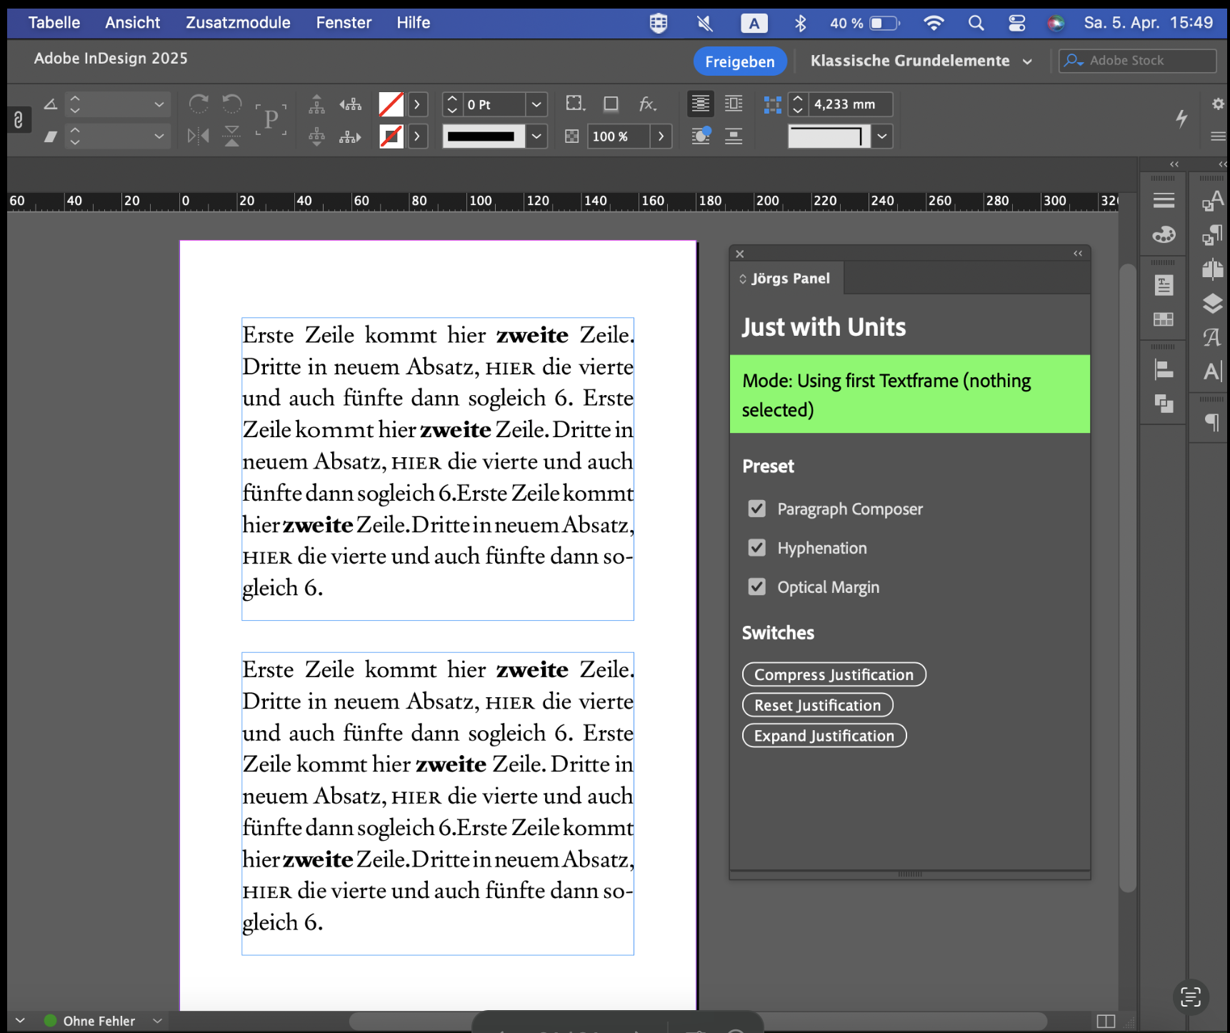Open the Object Styles panel icon
This screenshot has width=1230, height=1033.
(x=1212, y=234)
